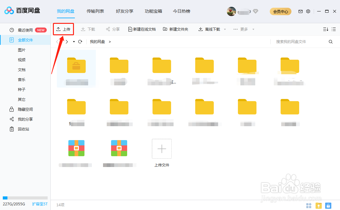340x210 pixels.
Task: Go forward with the right arrow
Action: (67, 42)
